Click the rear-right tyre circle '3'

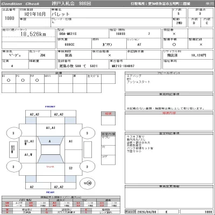click(x=87, y=167)
